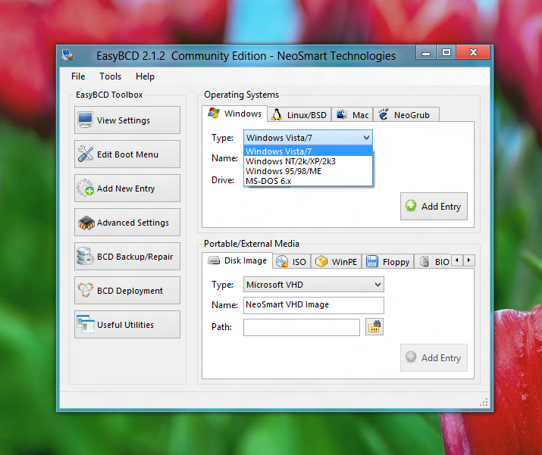Collapse the OS Type dropdown arrow
Screen dimensions: 542x455
click(x=366, y=138)
